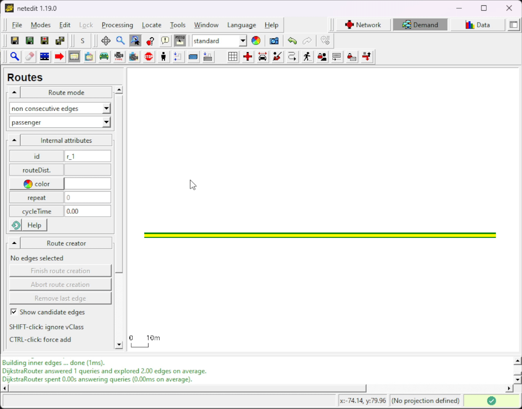The width and height of the screenshot is (522, 409).
Task: Select the inspect mode magnifier icon
Action: tap(15, 57)
